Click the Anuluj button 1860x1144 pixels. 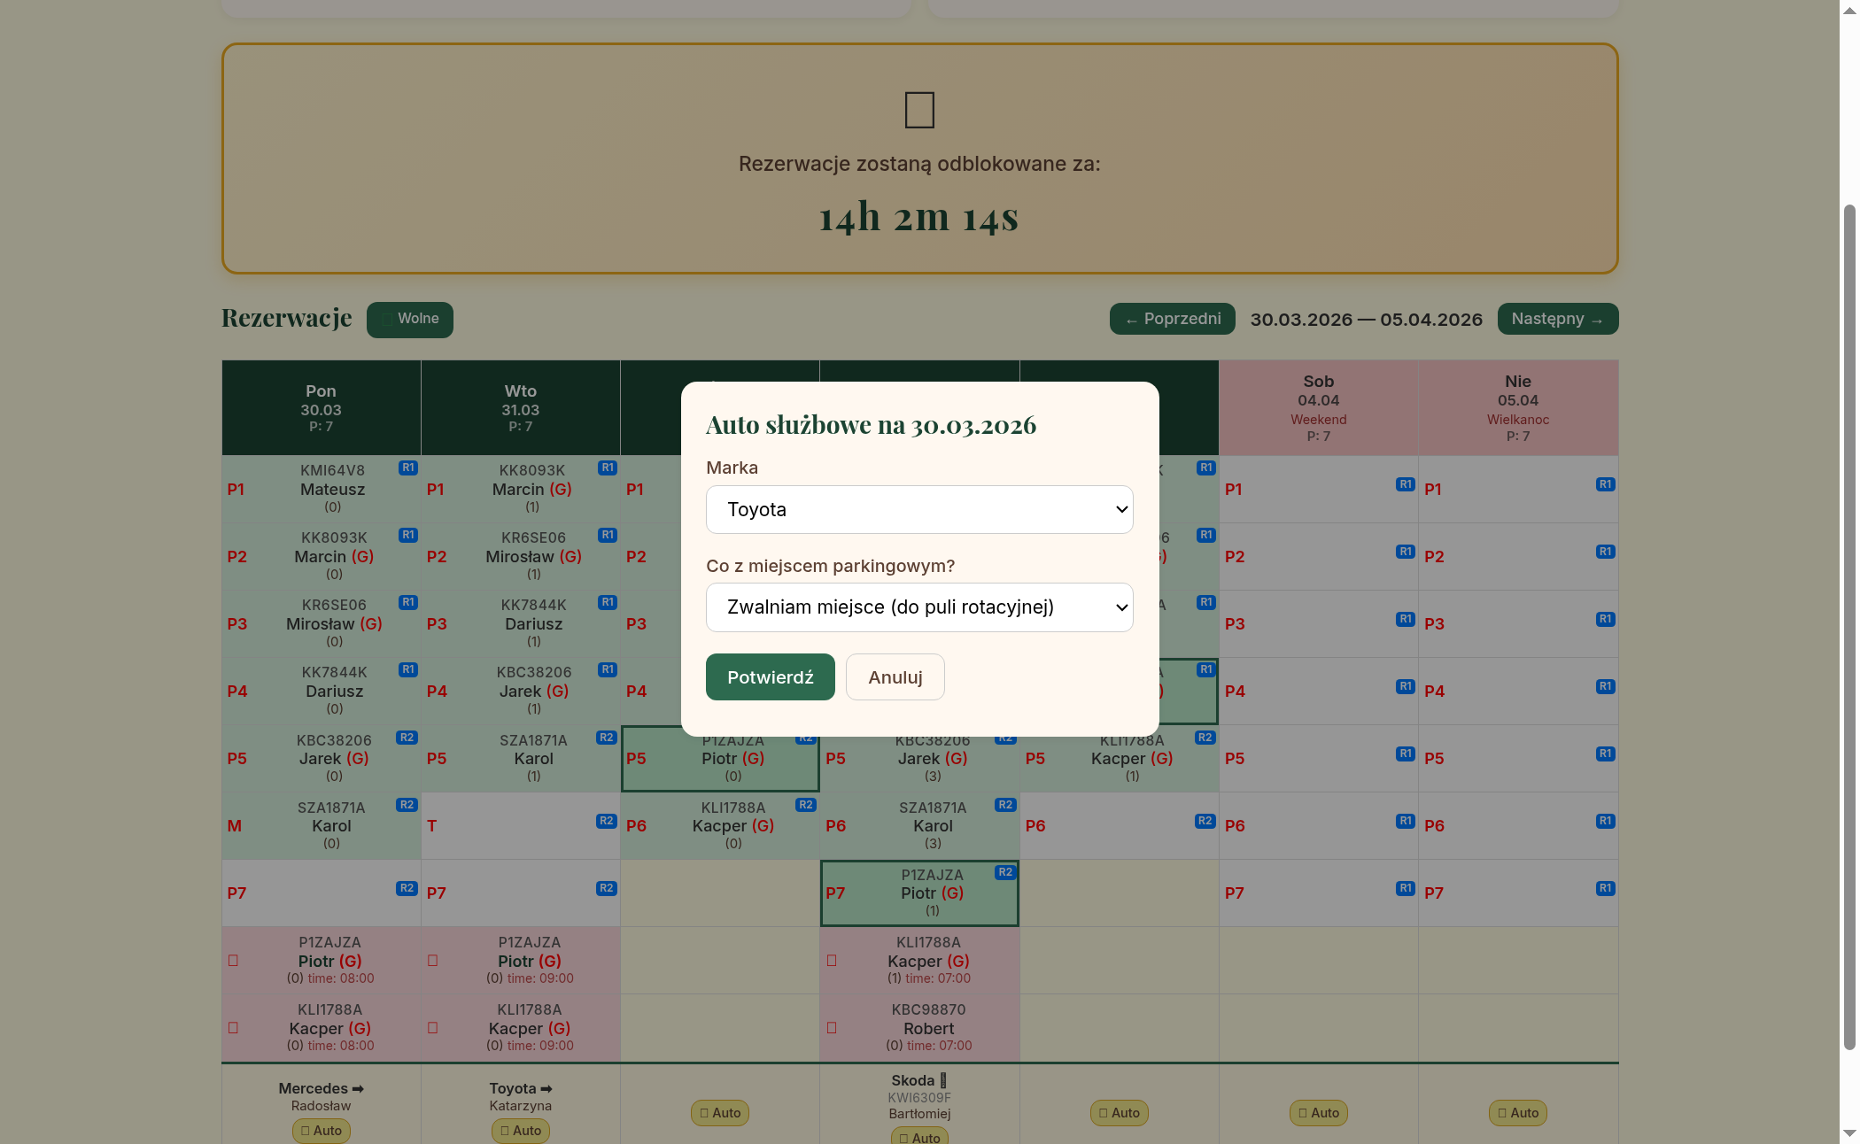click(895, 677)
